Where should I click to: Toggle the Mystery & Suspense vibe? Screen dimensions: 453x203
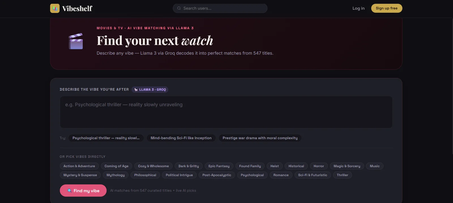(80, 175)
